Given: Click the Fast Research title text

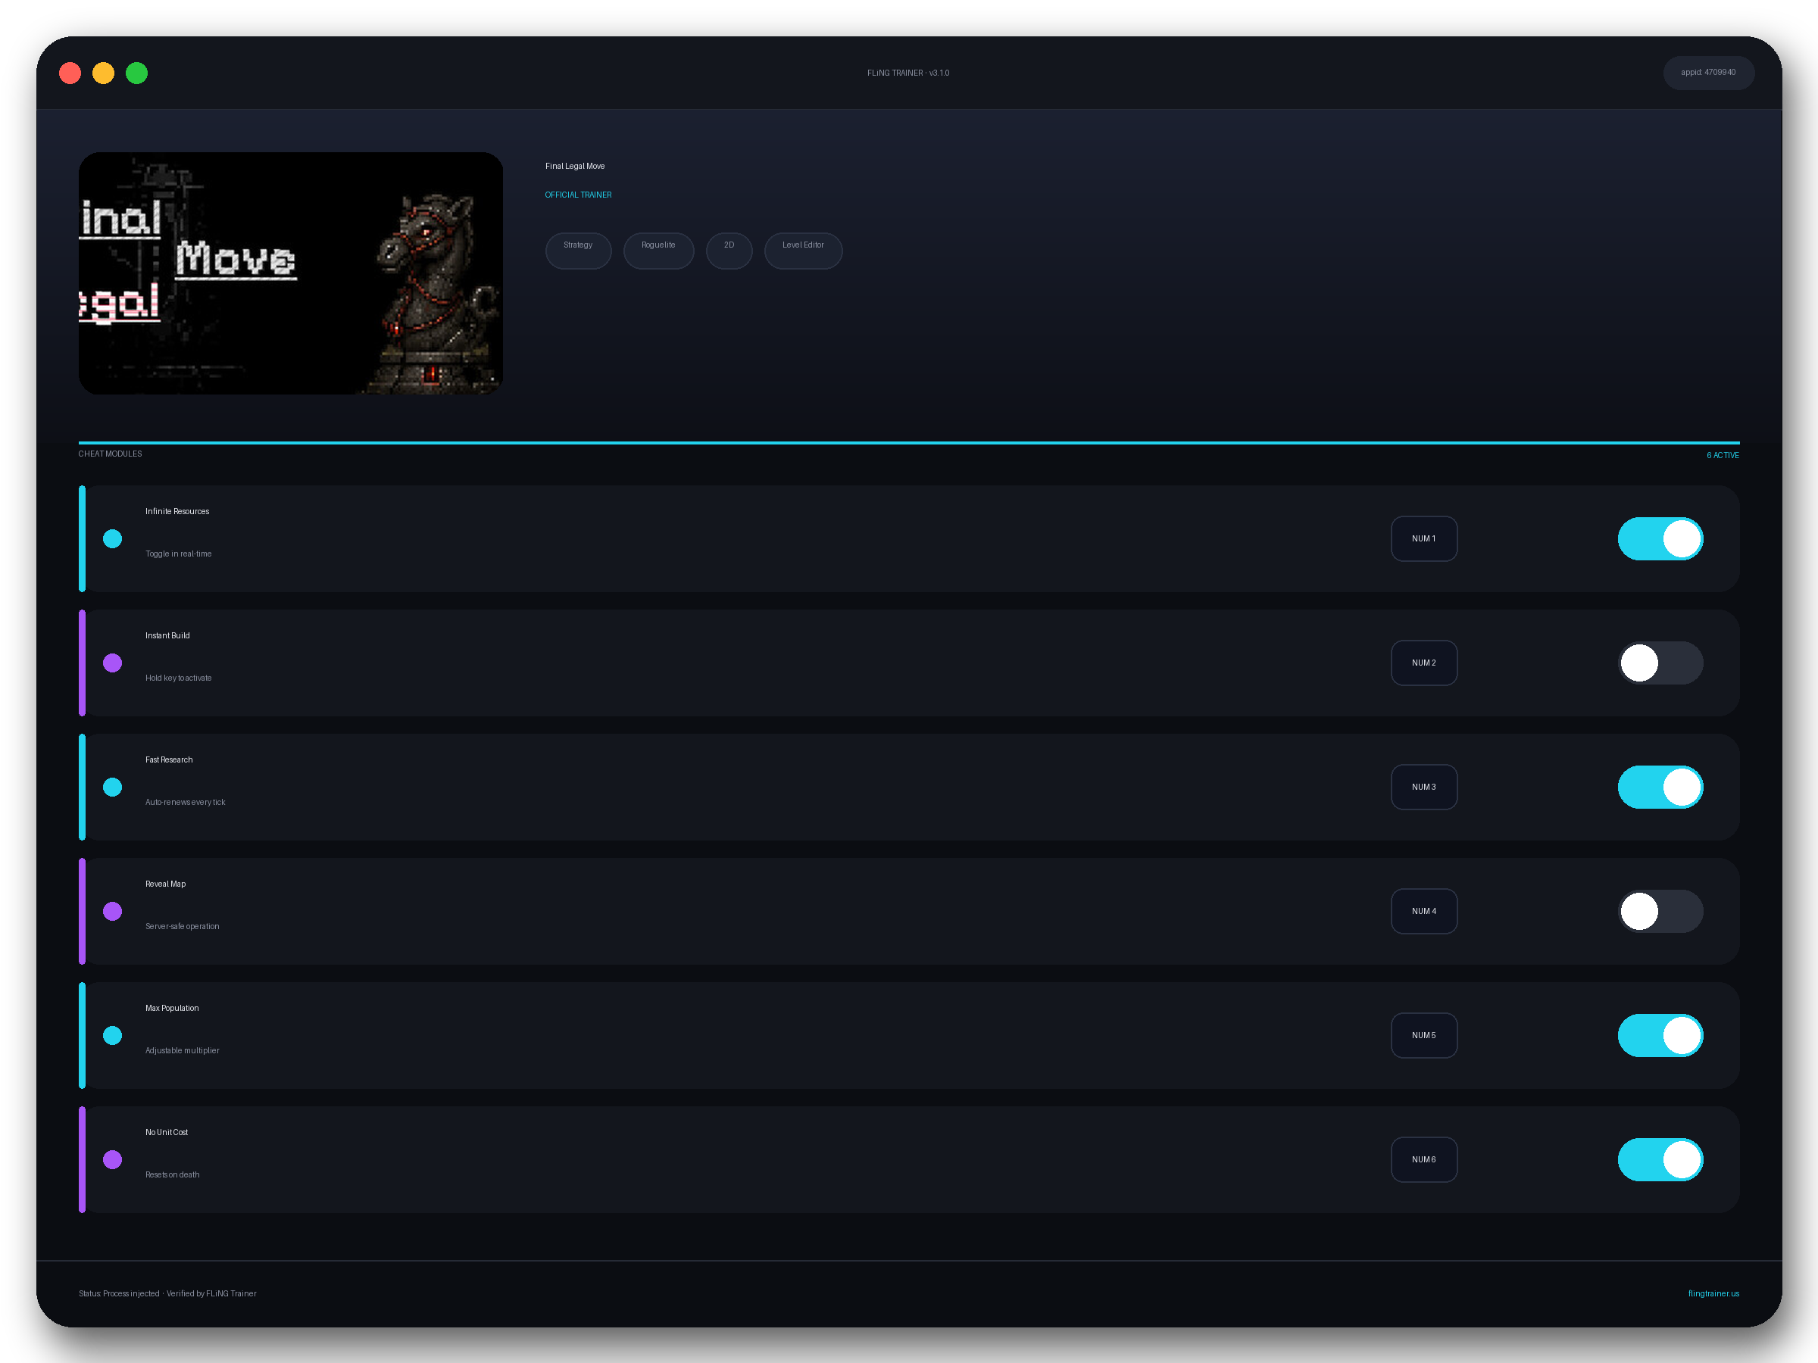Looking at the screenshot, I should [168, 759].
